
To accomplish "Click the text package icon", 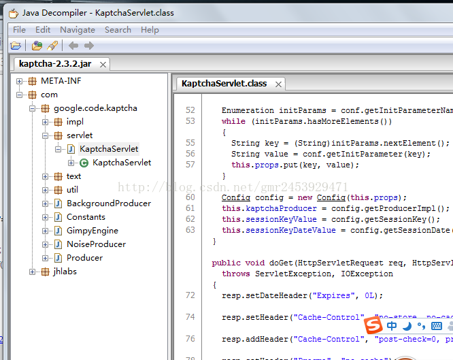I will 58,176.
